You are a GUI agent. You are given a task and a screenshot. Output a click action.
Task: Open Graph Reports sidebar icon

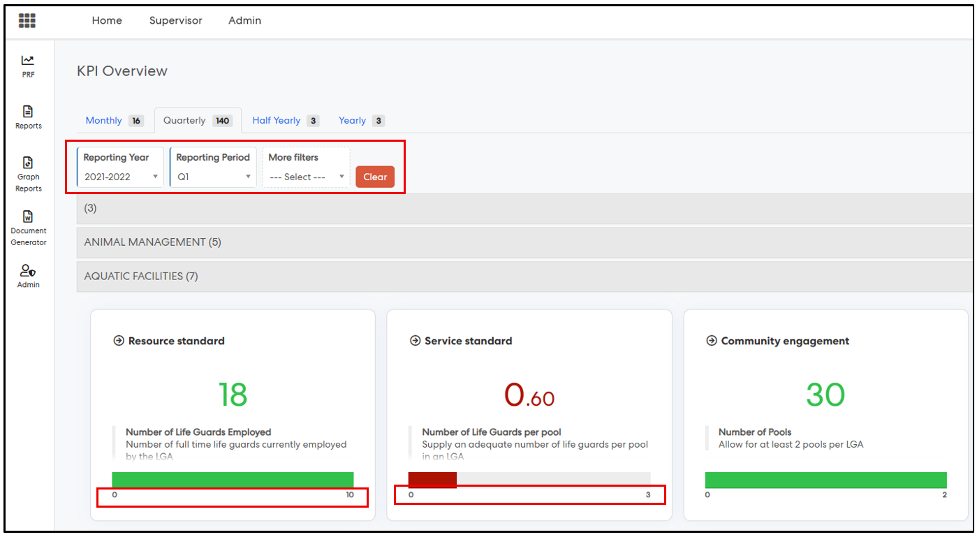point(28,163)
